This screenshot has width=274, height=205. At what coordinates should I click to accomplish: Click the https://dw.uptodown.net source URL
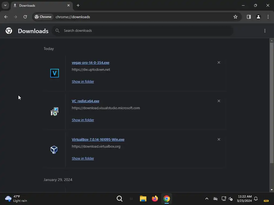coord(91,70)
